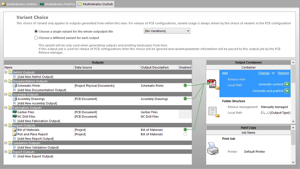Screen dimensions: 300x169
Task: Click the Output Containers scroll up arrow
Action: click(293, 62)
